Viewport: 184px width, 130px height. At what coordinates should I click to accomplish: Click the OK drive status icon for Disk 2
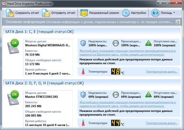point(13,98)
